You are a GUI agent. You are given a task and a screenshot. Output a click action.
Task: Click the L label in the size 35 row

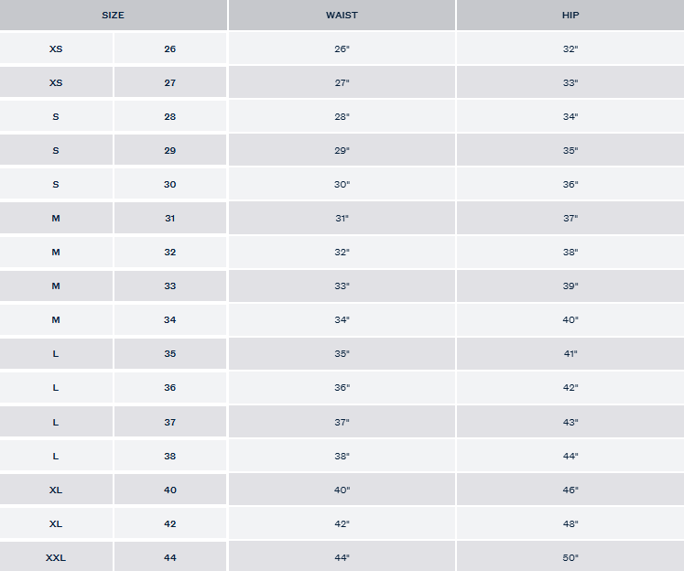click(56, 353)
